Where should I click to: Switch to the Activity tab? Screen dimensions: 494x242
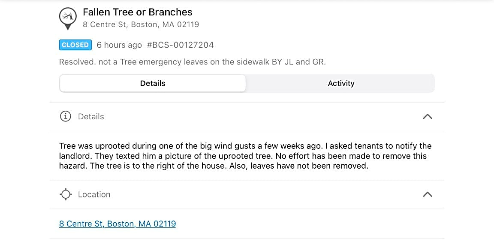[x=341, y=83]
